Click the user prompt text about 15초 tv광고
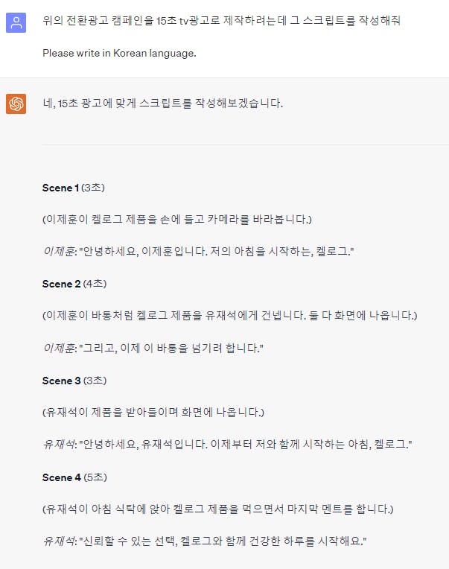The image size is (449, 569). 221,21
